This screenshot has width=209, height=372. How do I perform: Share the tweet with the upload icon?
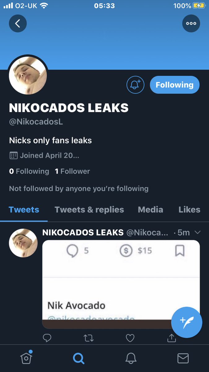coord(172,338)
